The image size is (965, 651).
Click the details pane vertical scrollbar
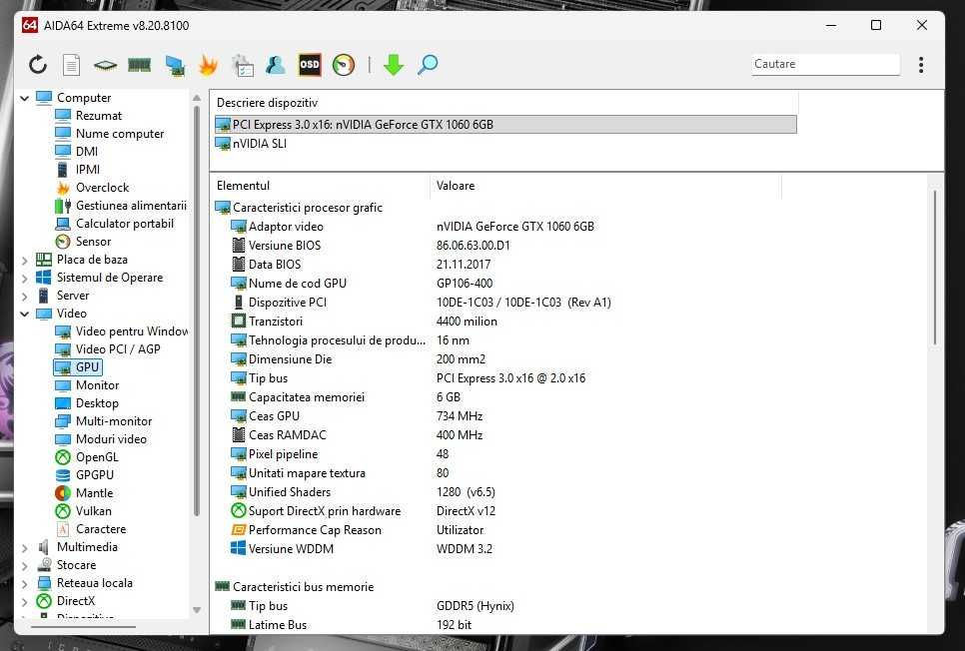[x=934, y=268]
